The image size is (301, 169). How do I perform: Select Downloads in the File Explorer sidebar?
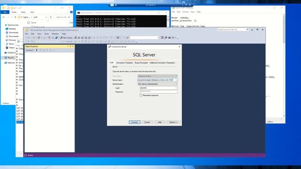click(12, 32)
